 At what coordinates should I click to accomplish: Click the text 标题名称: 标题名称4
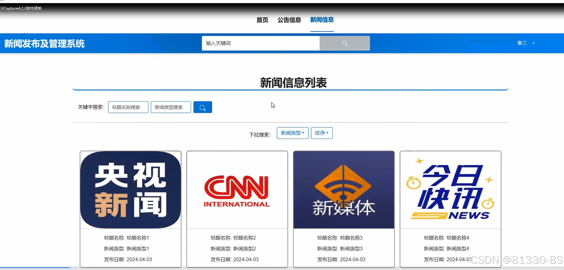coord(447,238)
